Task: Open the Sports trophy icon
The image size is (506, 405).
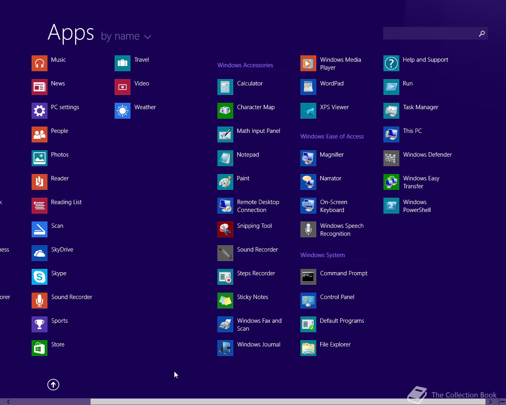Action: (x=40, y=324)
